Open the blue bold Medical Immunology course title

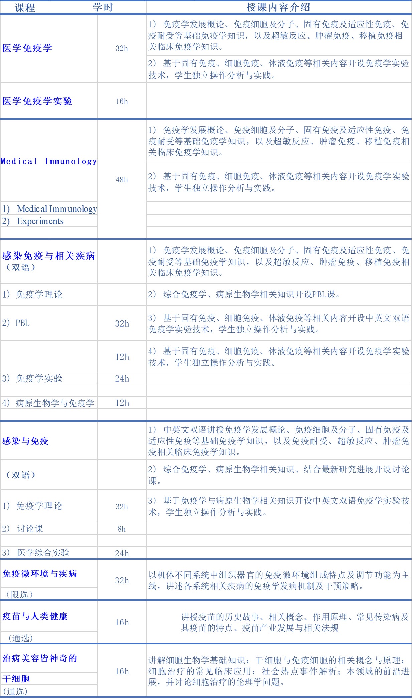click(x=49, y=161)
